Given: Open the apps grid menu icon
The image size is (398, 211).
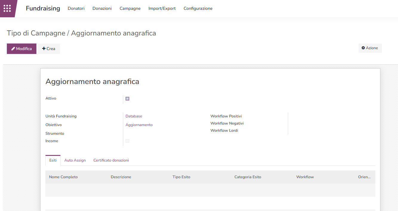Looking at the screenshot, I should pos(7,8).
